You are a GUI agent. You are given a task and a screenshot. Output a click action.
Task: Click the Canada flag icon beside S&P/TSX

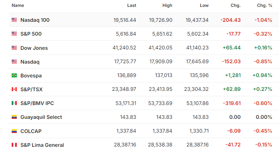click(14, 89)
